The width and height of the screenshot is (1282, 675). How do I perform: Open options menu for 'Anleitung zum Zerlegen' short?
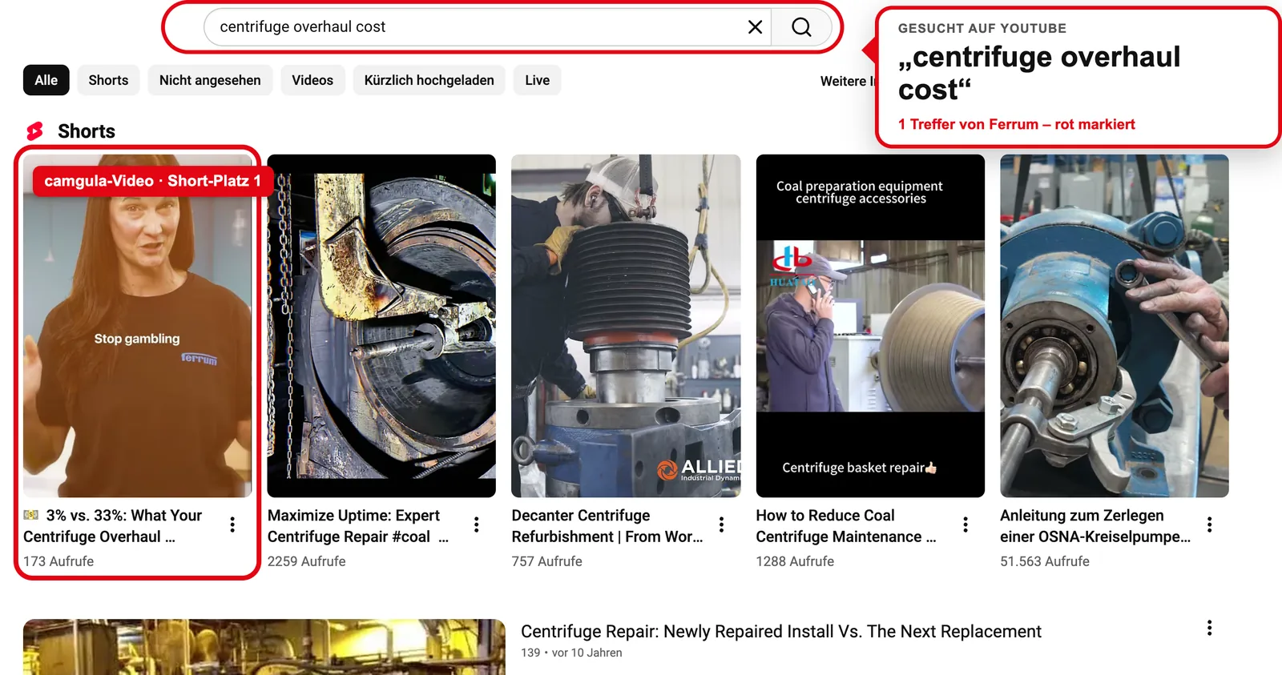pos(1210,524)
